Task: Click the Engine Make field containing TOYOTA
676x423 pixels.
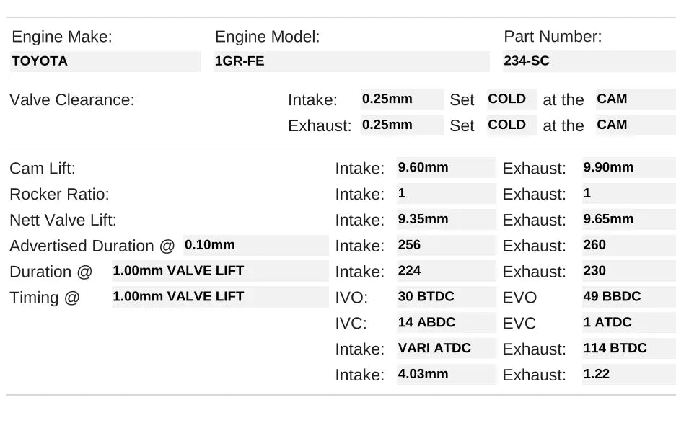Action: 105,61
